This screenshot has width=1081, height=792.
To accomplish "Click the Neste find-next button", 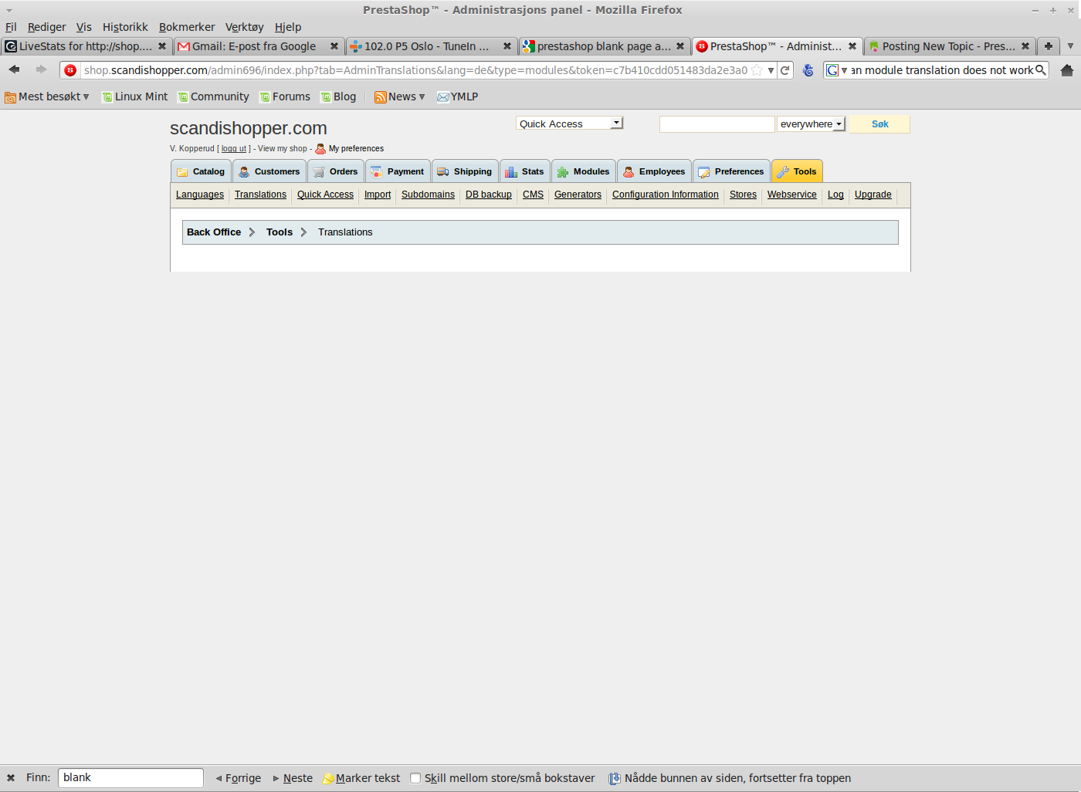I will pyautogui.click(x=293, y=778).
